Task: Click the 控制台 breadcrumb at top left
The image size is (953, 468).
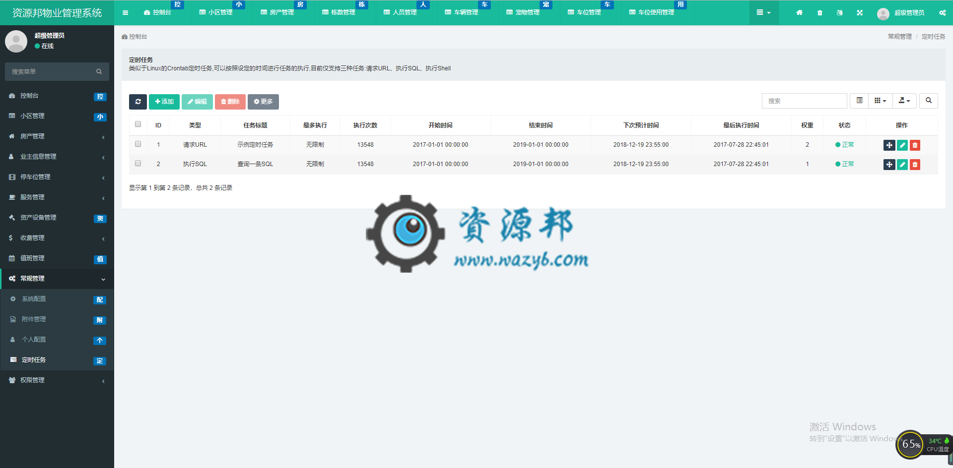Action: (135, 37)
